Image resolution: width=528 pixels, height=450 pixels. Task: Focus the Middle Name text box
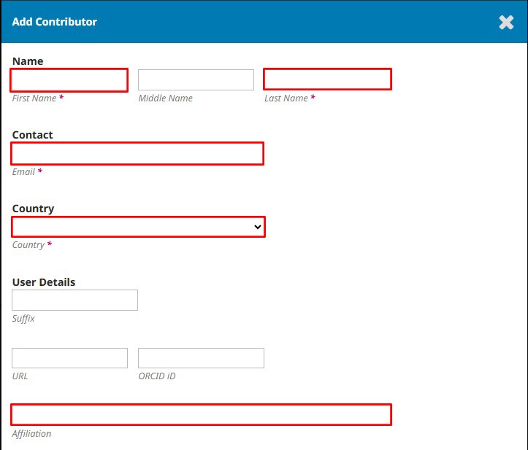[196, 79]
